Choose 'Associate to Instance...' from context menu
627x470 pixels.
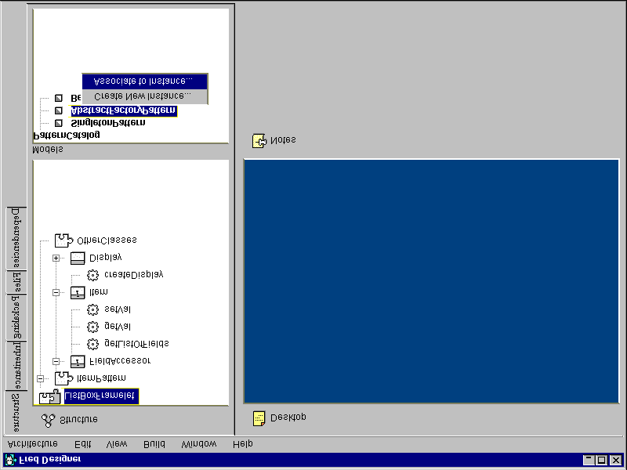point(145,81)
